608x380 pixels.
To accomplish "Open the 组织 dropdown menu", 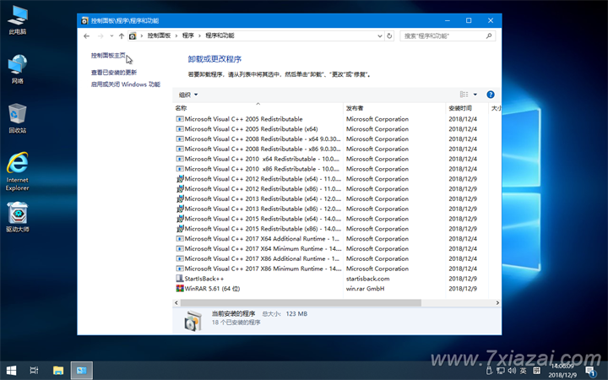I will (x=188, y=95).
